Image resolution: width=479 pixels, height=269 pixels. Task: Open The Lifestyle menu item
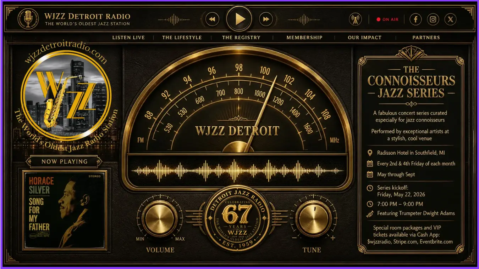(x=182, y=37)
